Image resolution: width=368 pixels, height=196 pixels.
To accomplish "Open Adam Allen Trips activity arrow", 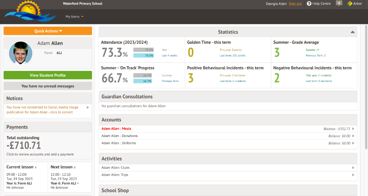I will point(353,175).
